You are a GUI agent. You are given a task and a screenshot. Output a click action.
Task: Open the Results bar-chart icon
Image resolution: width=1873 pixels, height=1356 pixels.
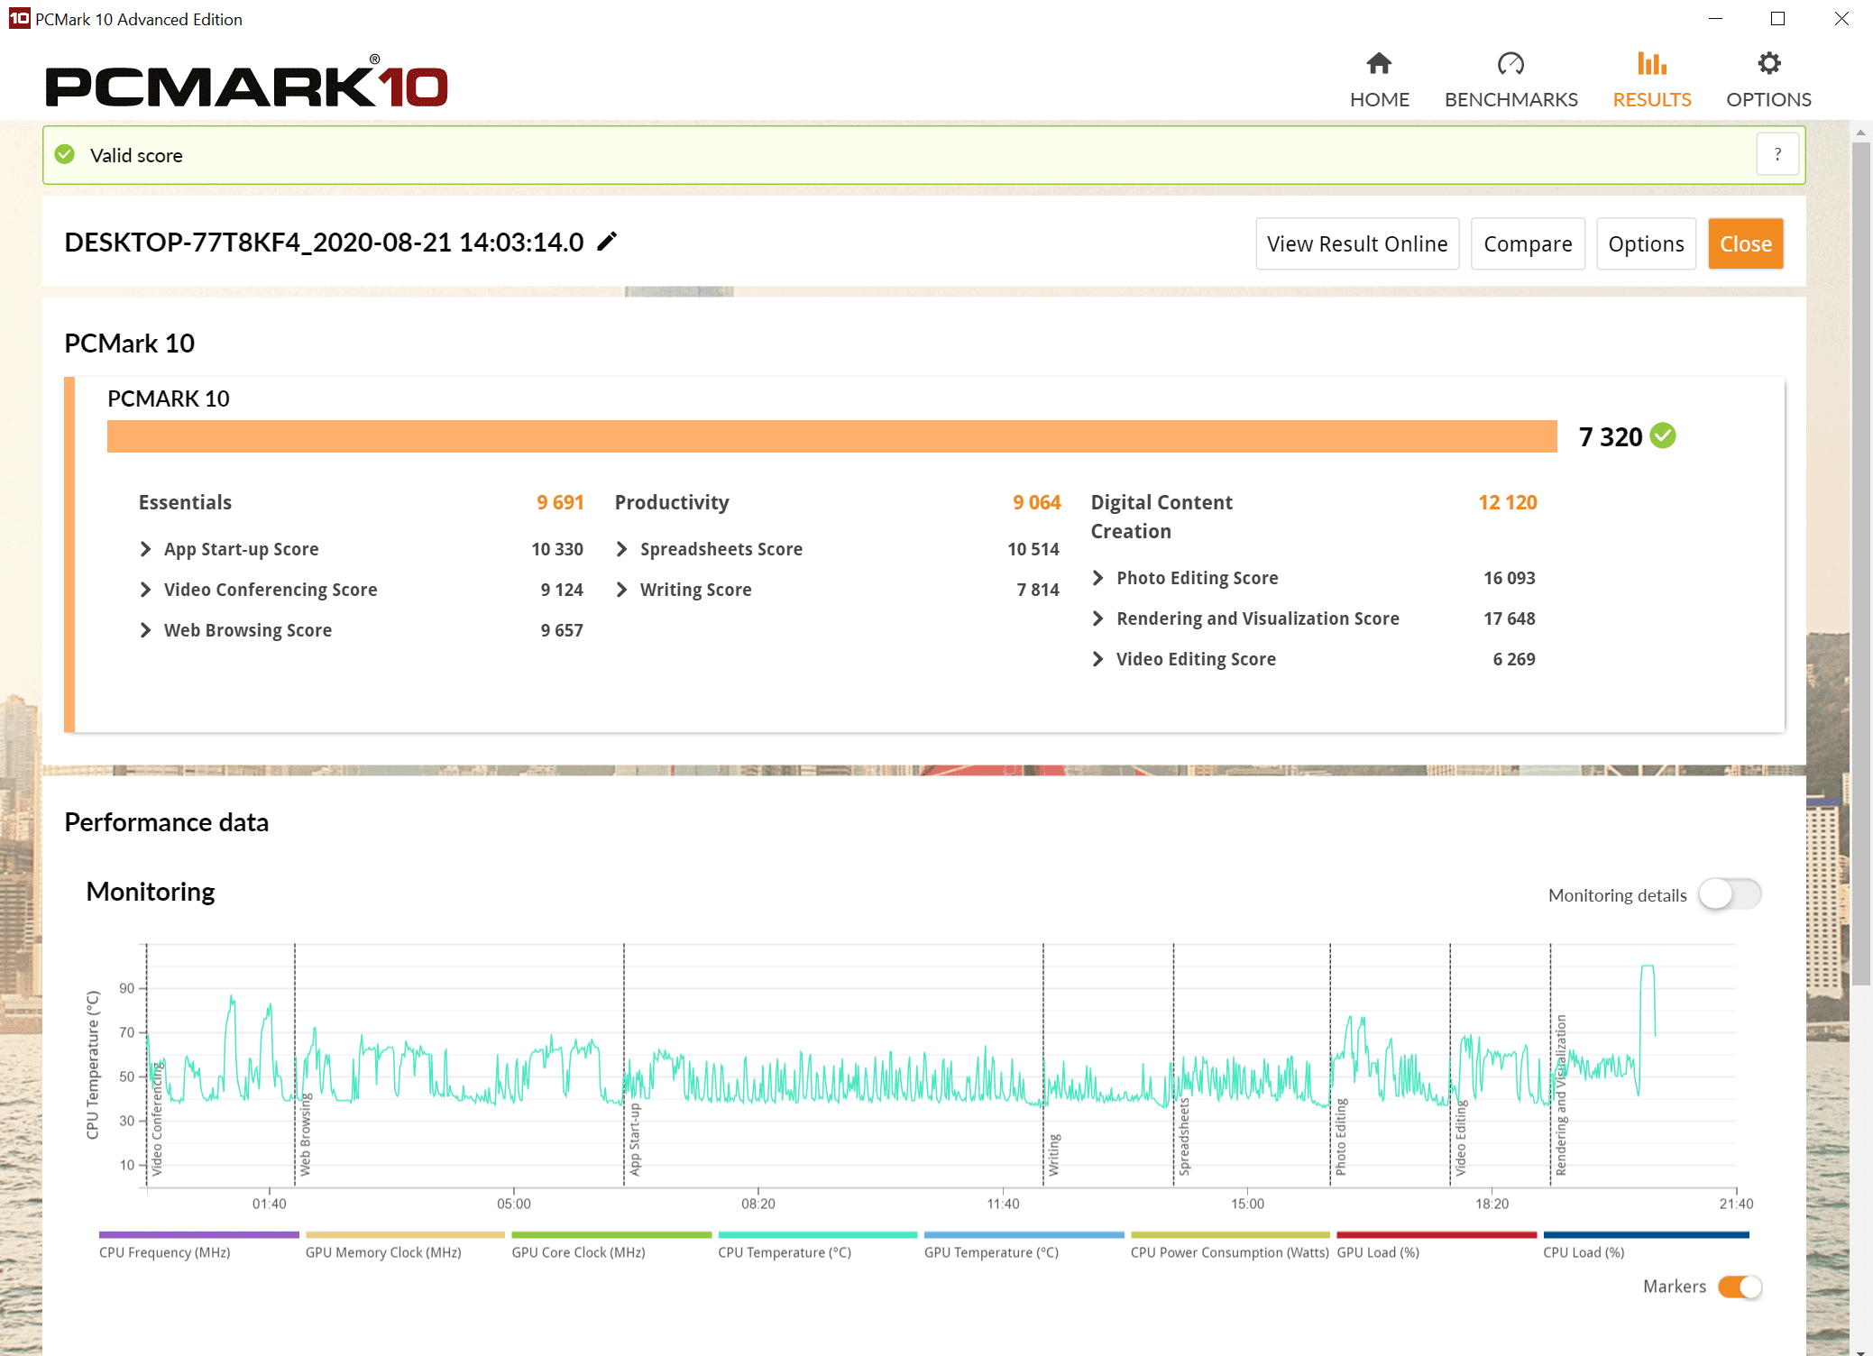[1651, 64]
